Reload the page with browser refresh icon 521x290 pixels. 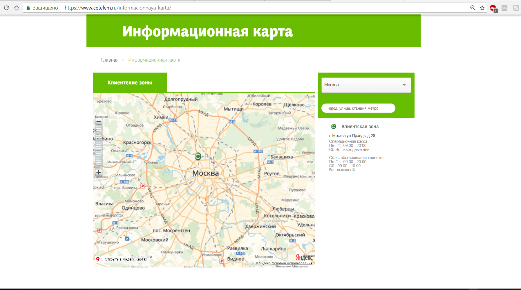pos(6,8)
